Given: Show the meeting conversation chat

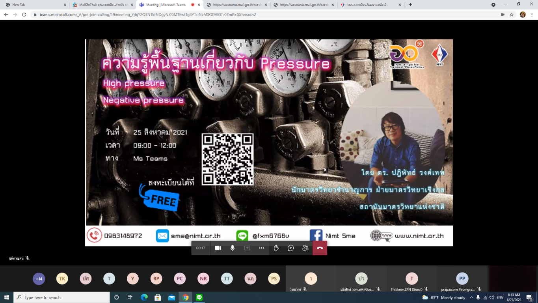Looking at the screenshot, I should pos(291,248).
